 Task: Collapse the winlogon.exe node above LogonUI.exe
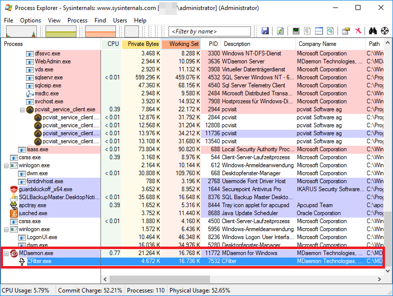tap(6, 229)
